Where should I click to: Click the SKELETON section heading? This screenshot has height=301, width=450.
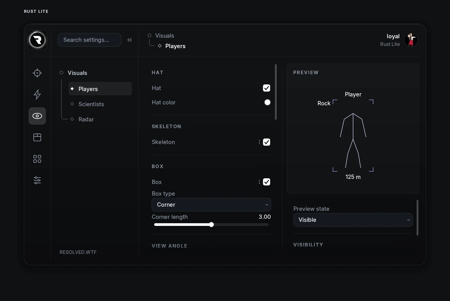[166, 126]
